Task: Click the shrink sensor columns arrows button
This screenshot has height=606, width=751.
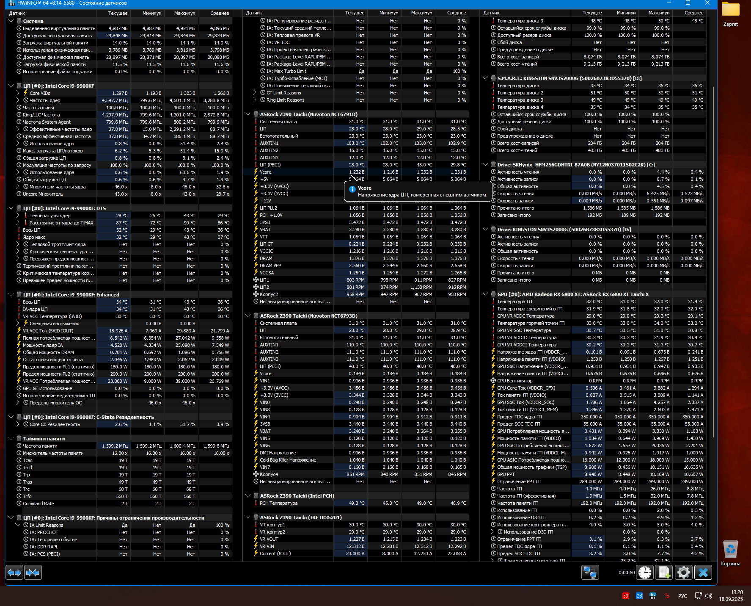Action: (33, 573)
